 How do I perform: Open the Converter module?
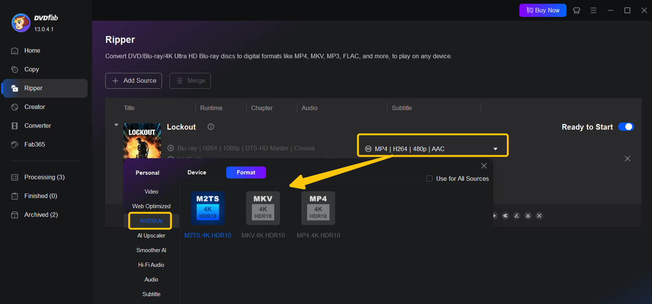[45, 126]
